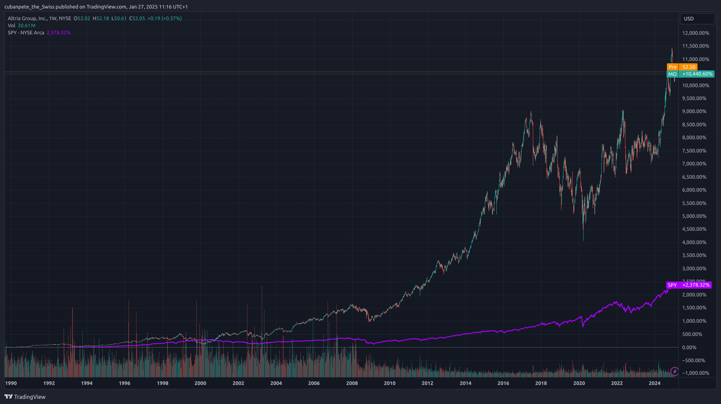Image resolution: width=721 pixels, height=404 pixels.
Task: Click 2024 on the time axis
Action: (x=655, y=383)
